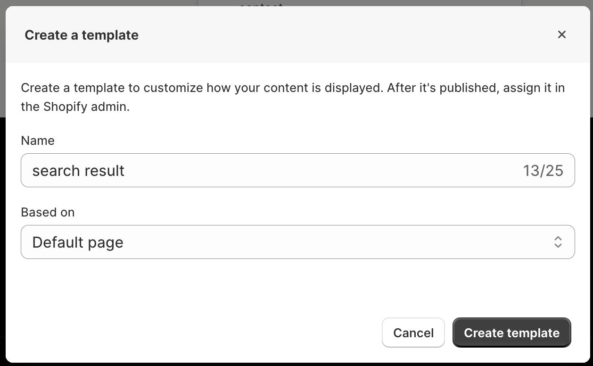Click "Shopify admin" in the description
Screen dimensions: 593x366
[86, 107]
